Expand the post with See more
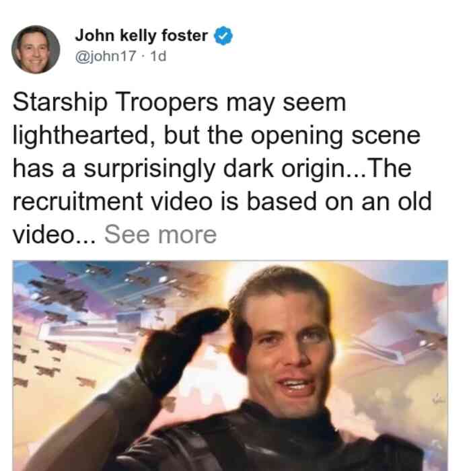The width and height of the screenshot is (471, 471). click(160, 235)
